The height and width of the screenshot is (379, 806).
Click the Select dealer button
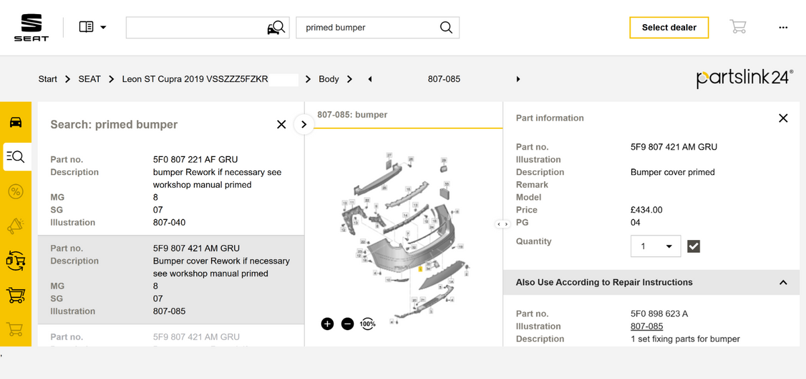[669, 28]
